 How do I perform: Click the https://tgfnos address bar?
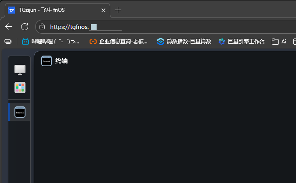[166, 27]
